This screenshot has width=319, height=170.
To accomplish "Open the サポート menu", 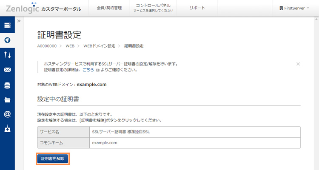I will (197, 8).
